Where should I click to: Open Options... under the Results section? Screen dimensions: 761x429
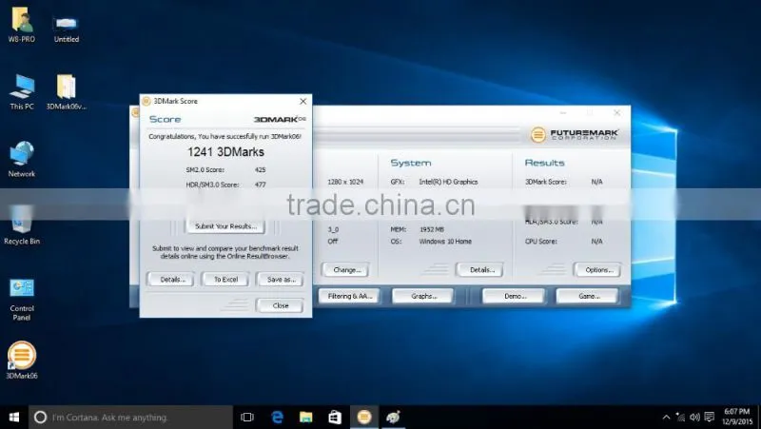pos(597,270)
